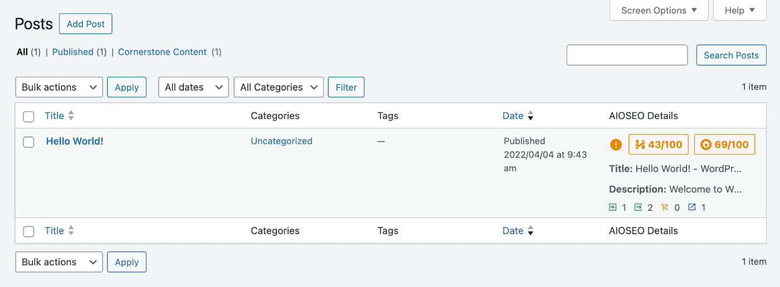This screenshot has height=287, width=780.
Task: Tick the select-all checkbox in table header
Action: coord(28,117)
